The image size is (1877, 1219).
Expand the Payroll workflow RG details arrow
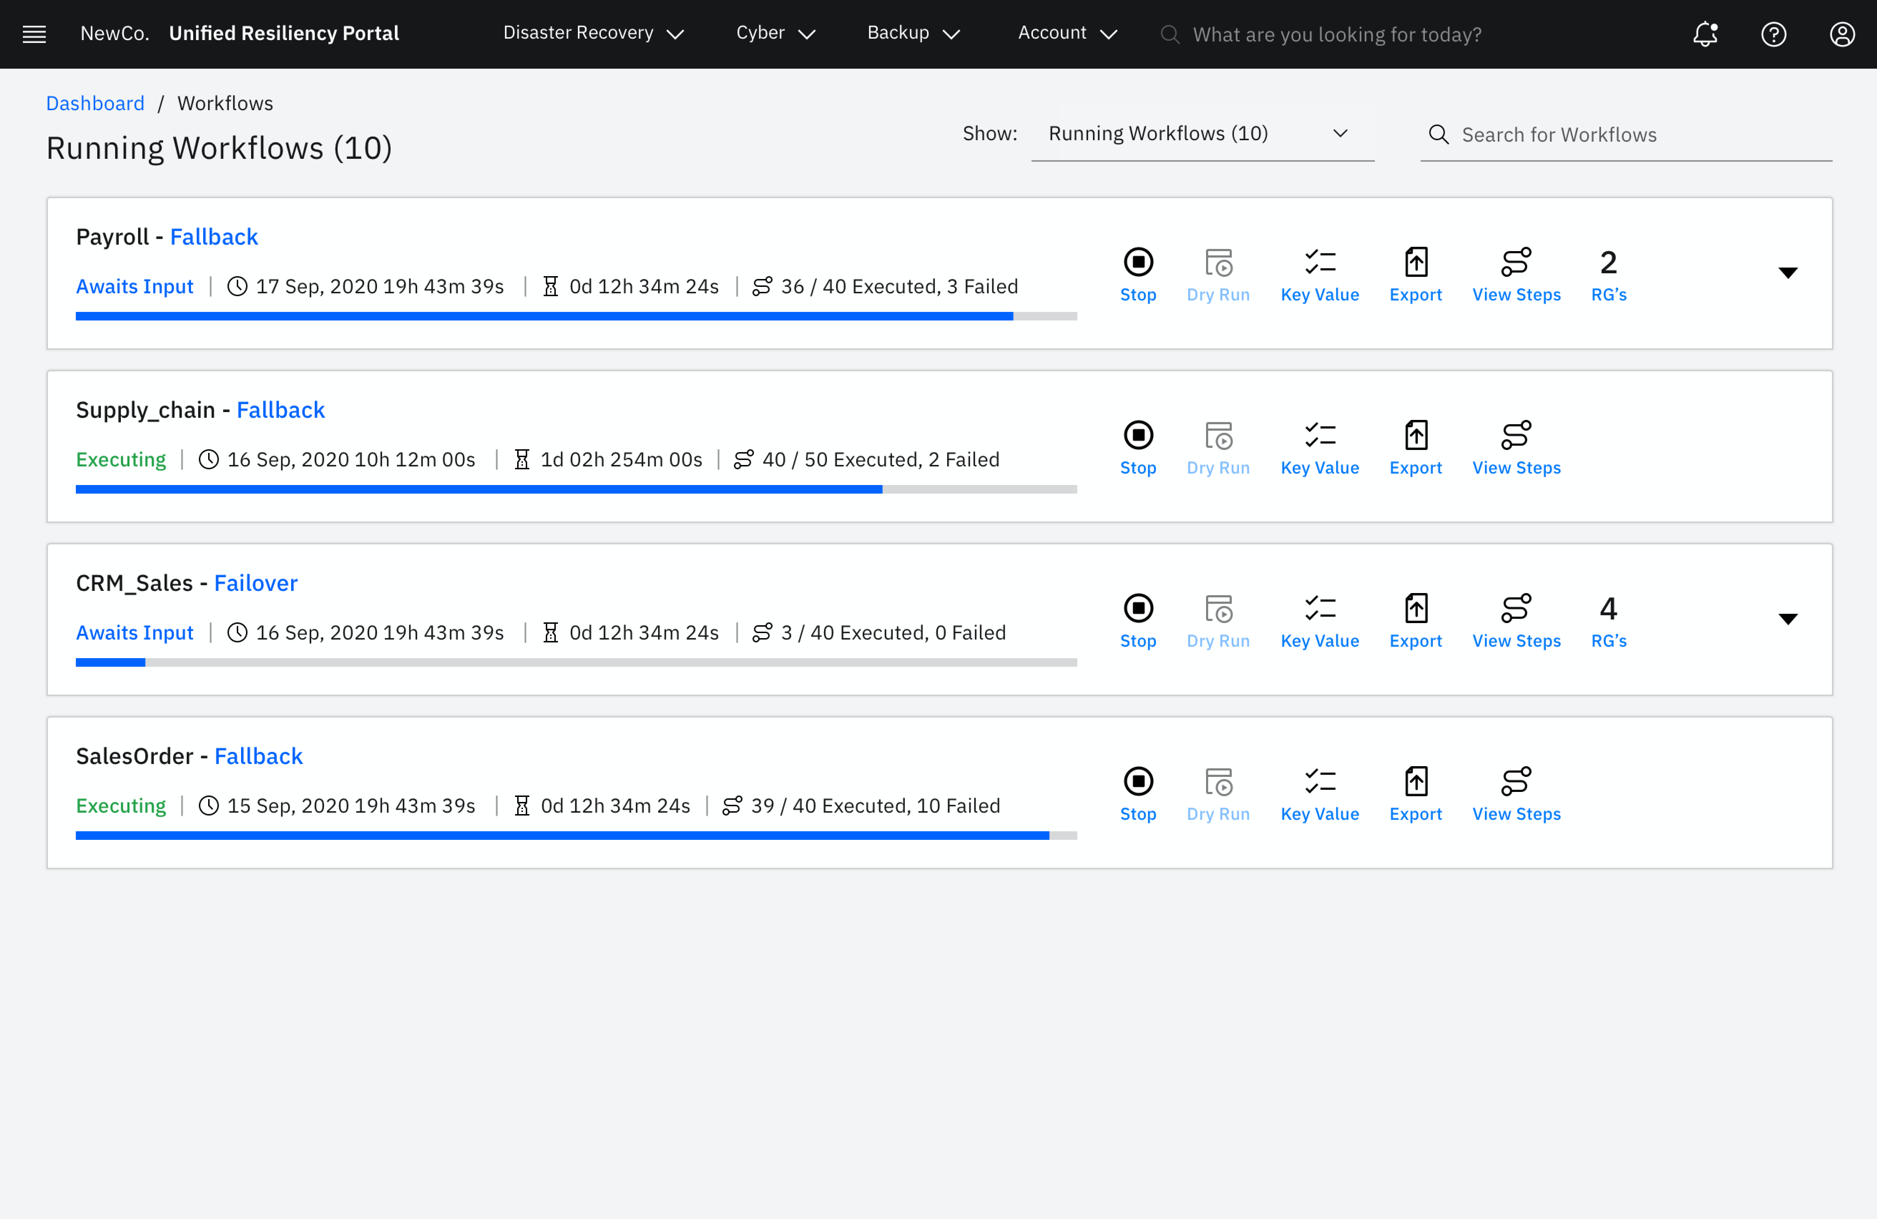click(1788, 273)
